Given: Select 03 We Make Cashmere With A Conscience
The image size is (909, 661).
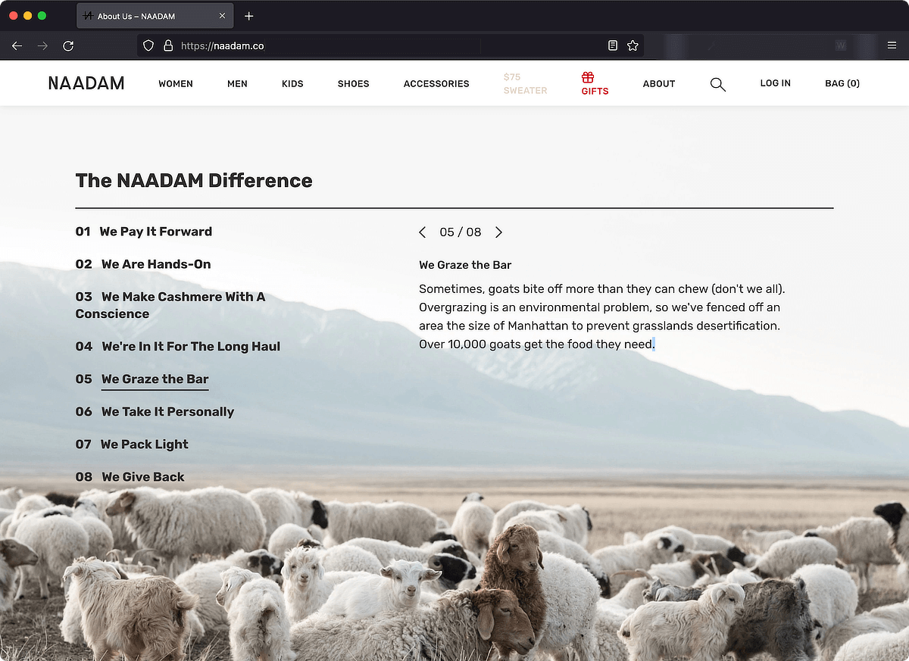Looking at the screenshot, I should [x=170, y=305].
